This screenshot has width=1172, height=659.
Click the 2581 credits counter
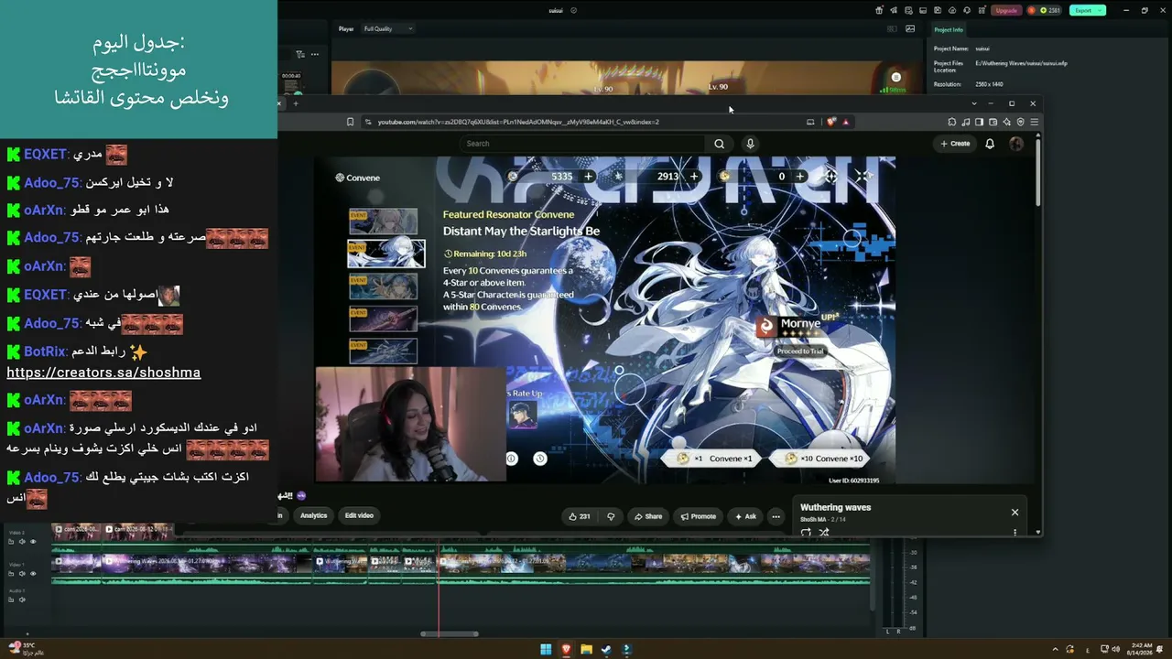1044,11
